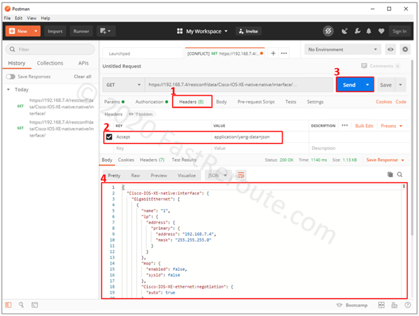Screen dimensions: 419x316
Task: Open the Test Results tab
Action: [184, 160]
